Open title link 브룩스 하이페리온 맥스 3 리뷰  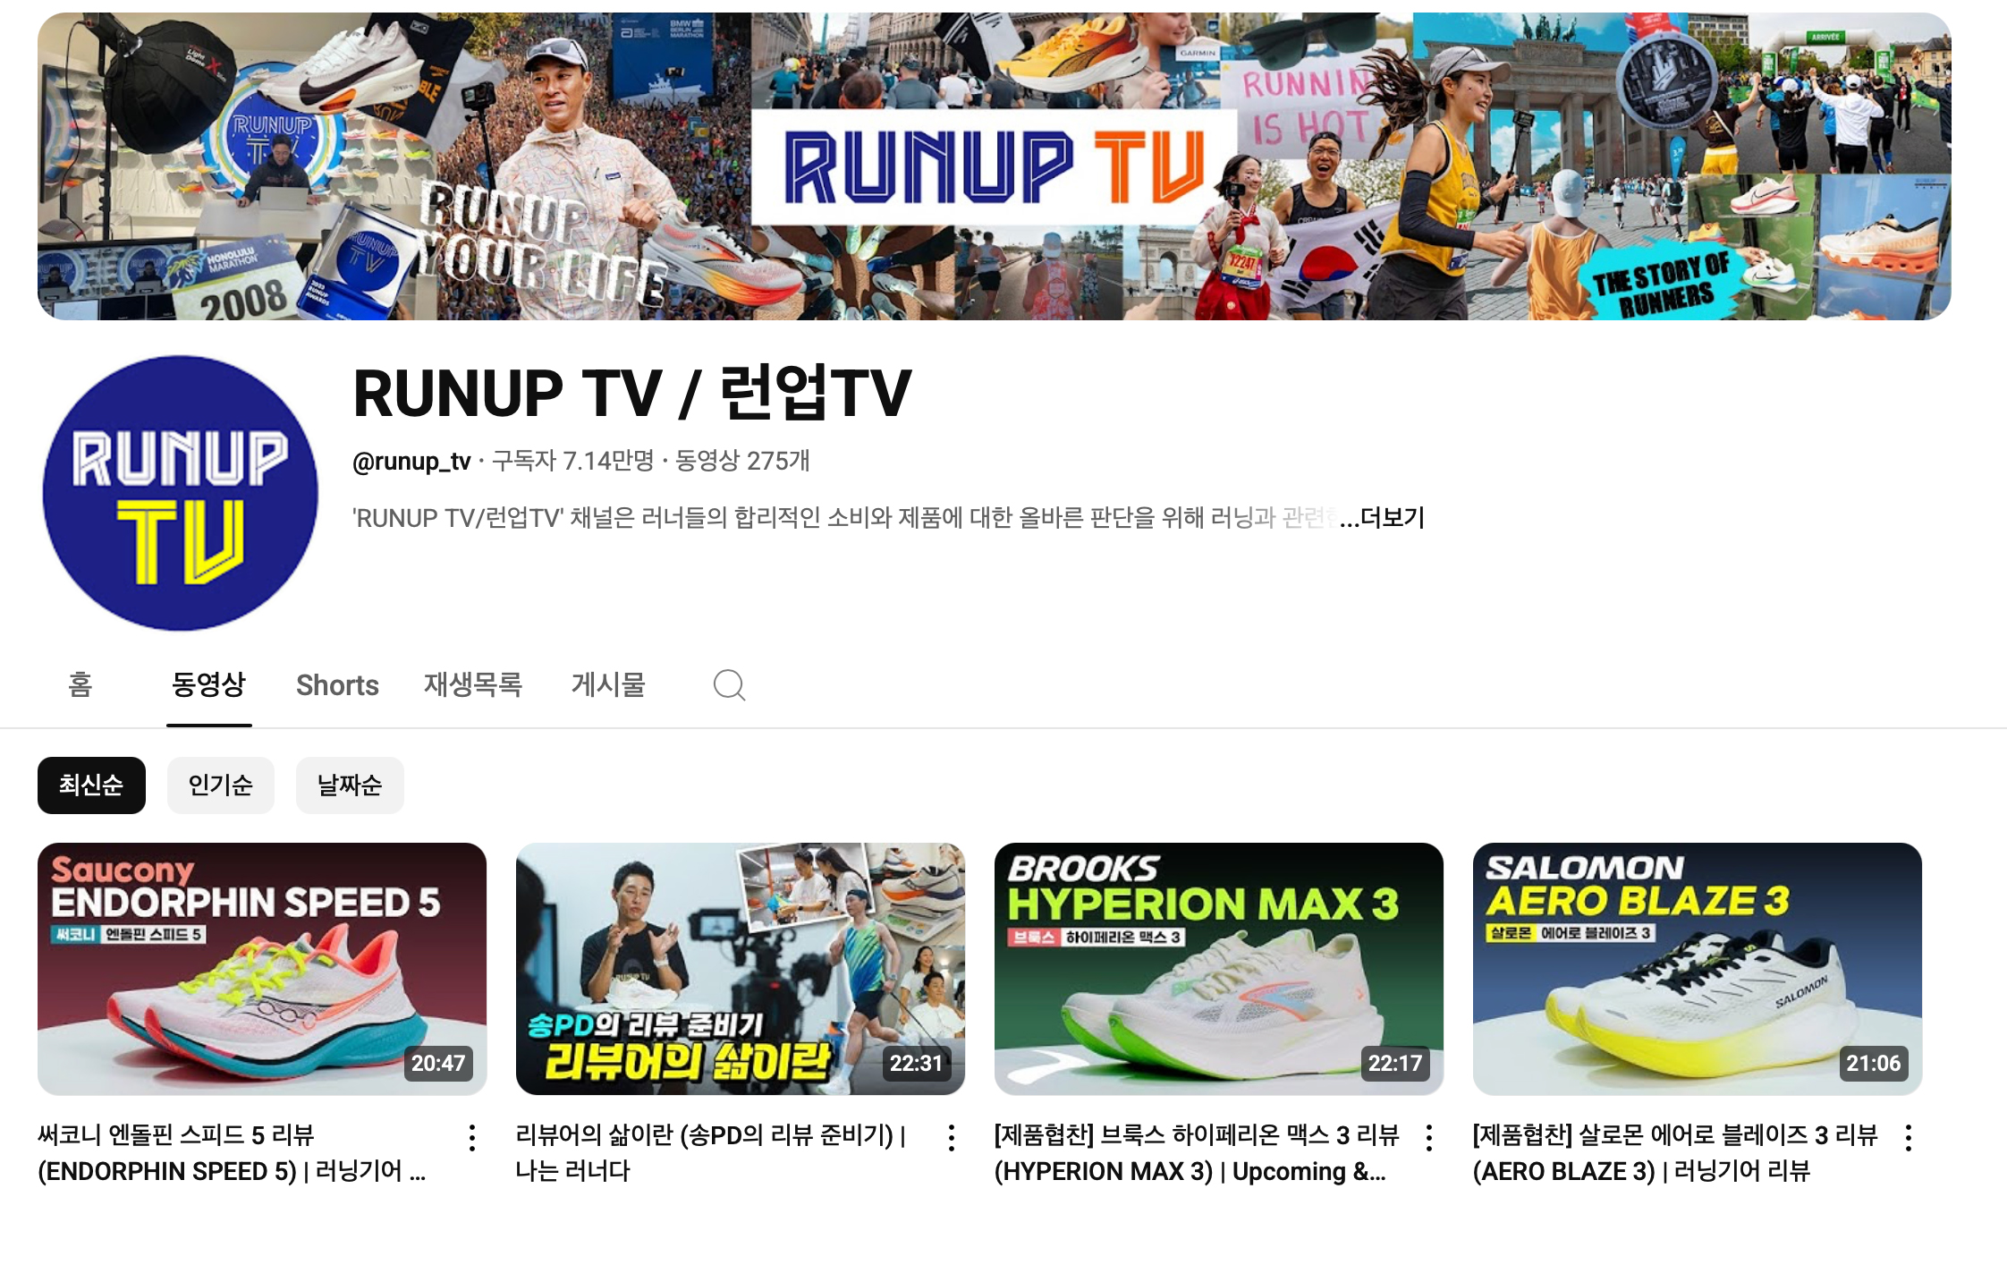(x=1197, y=1153)
